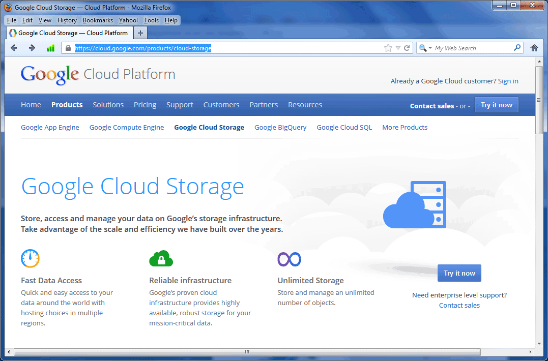Open Solutions in the navigation bar
Viewport: 548px width, 361px height.
pos(108,105)
